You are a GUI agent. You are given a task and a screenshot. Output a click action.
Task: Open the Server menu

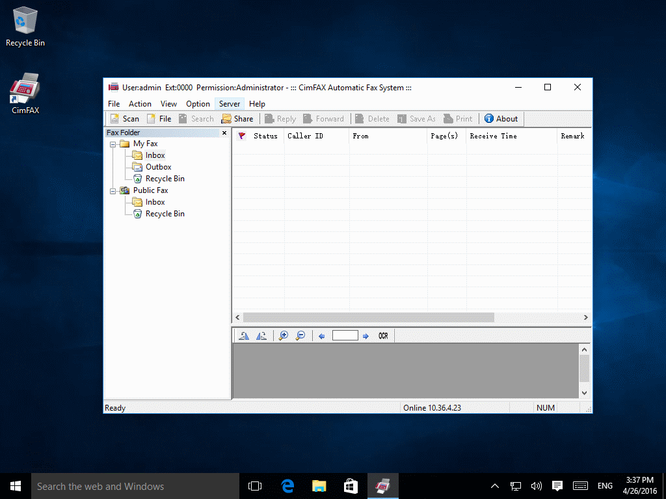230,104
